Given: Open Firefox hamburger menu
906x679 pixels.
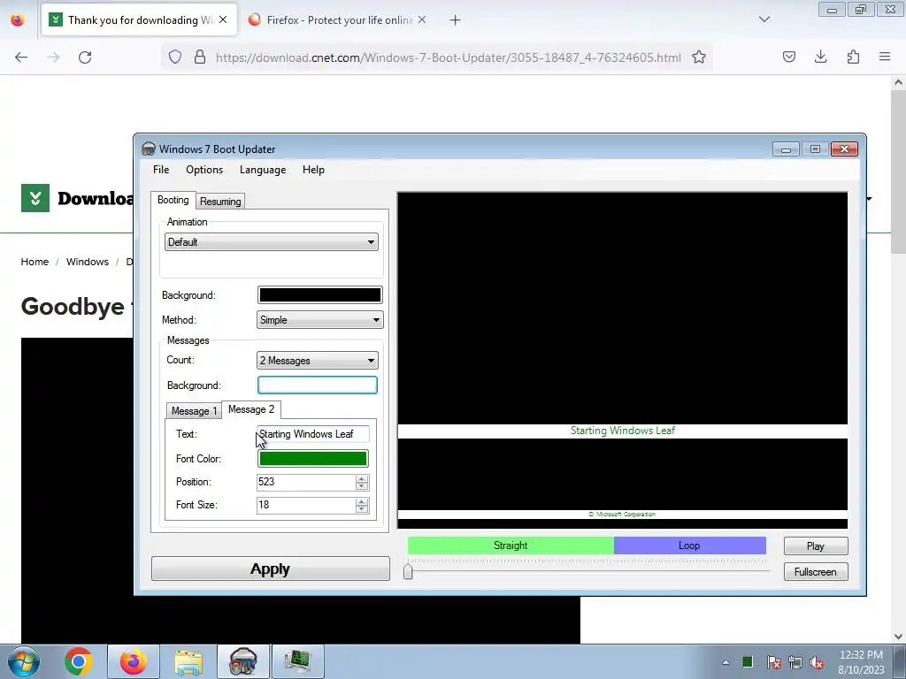Looking at the screenshot, I should (885, 57).
